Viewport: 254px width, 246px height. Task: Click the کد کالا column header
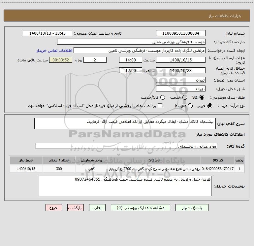click(218, 160)
